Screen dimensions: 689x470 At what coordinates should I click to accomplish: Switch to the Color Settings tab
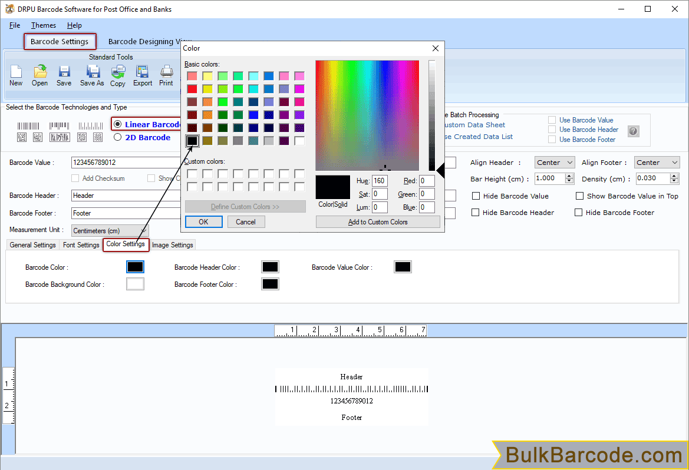pos(126,244)
